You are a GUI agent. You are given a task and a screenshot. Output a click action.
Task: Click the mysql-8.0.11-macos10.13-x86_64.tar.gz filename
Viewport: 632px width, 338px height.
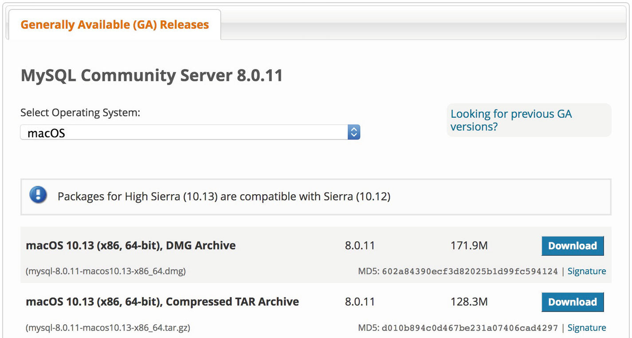108,328
